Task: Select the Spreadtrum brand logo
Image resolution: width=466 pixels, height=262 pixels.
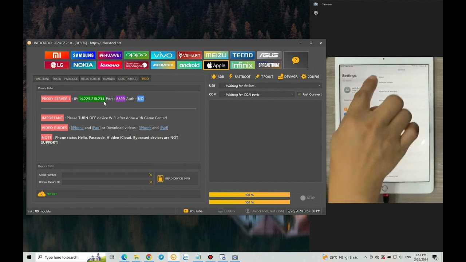Action: click(x=269, y=65)
